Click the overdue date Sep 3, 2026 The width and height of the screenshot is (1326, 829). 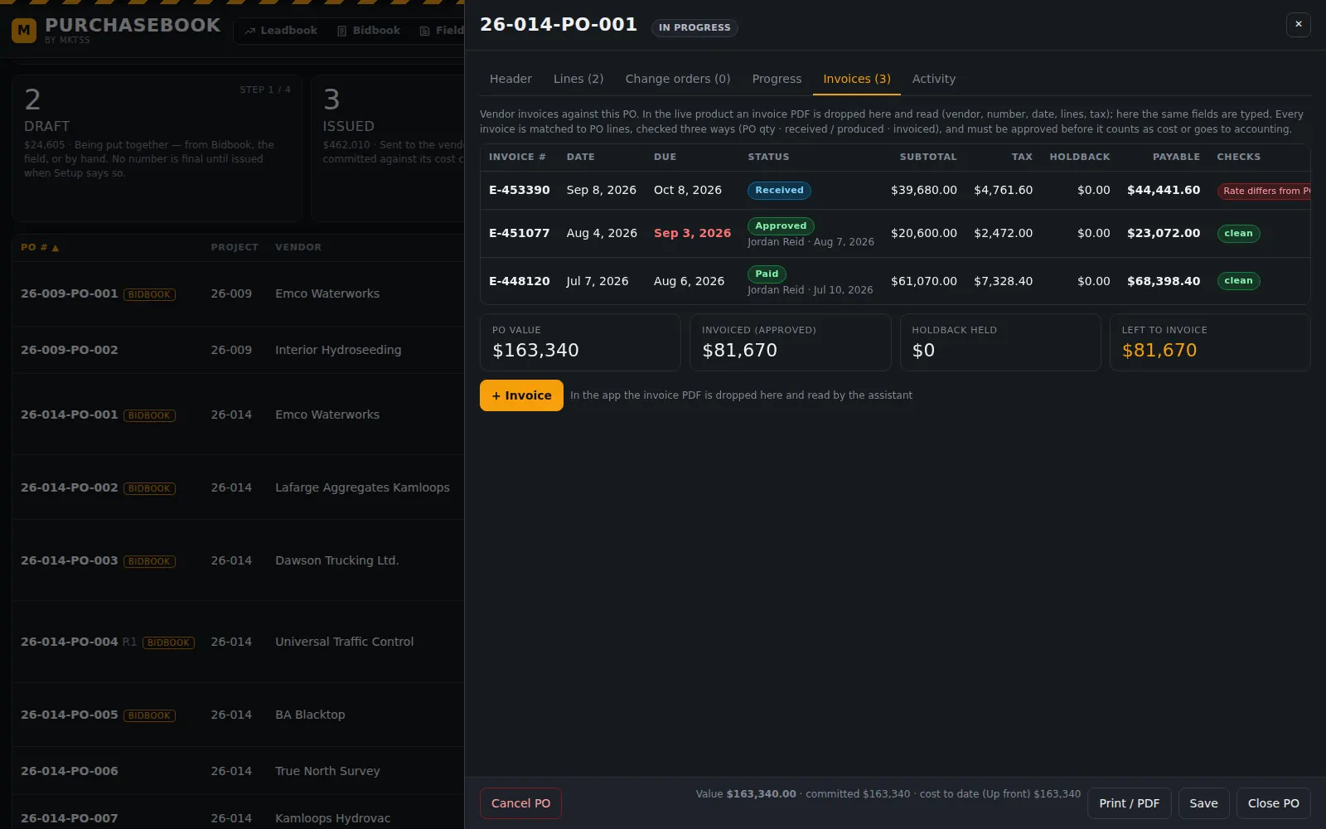click(692, 233)
